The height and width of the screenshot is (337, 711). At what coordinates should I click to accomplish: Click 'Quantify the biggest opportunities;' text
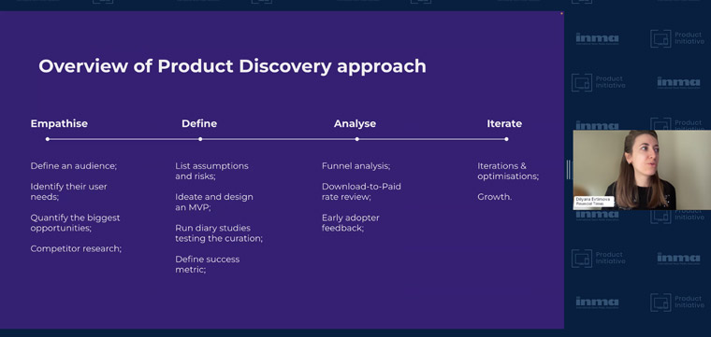pyautogui.click(x=75, y=223)
